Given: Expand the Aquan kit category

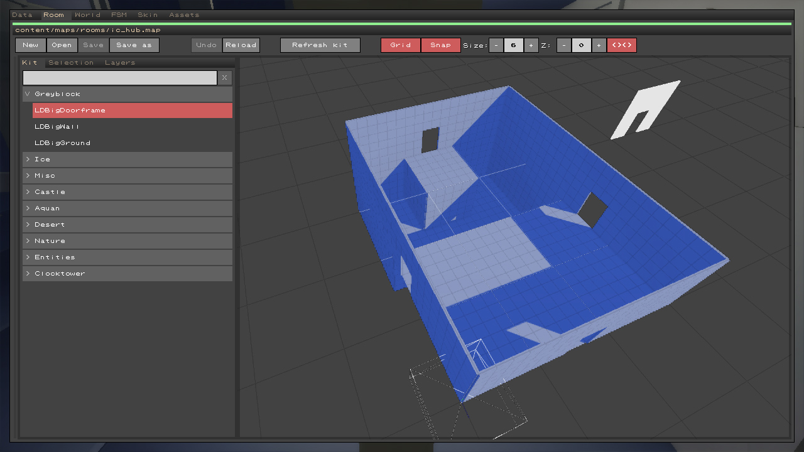Looking at the screenshot, I should click(x=128, y=208).
